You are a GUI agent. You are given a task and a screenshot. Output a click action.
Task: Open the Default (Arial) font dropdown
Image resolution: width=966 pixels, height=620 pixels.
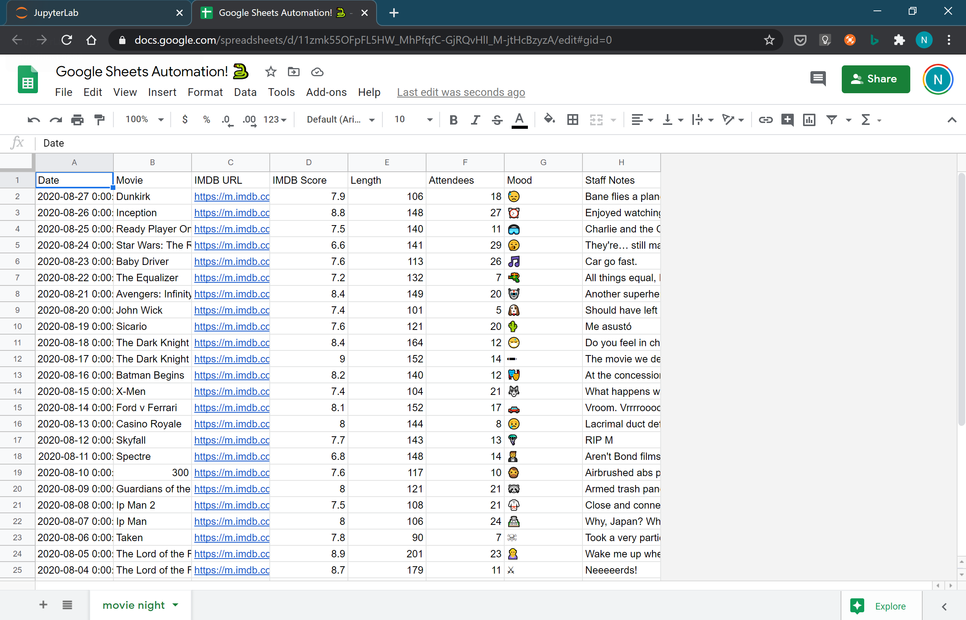coord(341,120)
